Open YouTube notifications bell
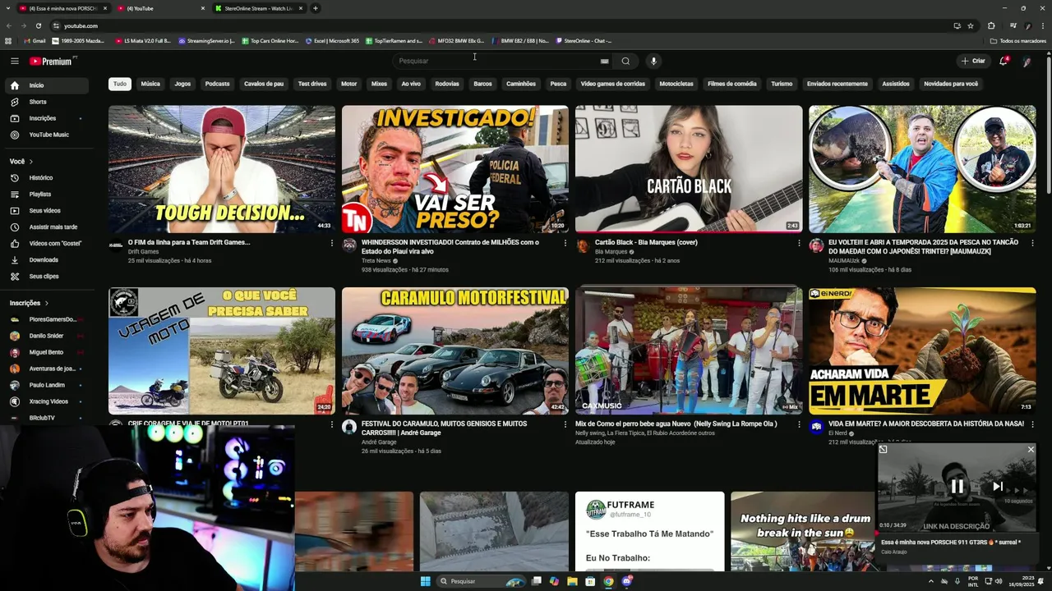Image resolution: width=1052 pixels, height=591 pixels. click(1004, 61)
